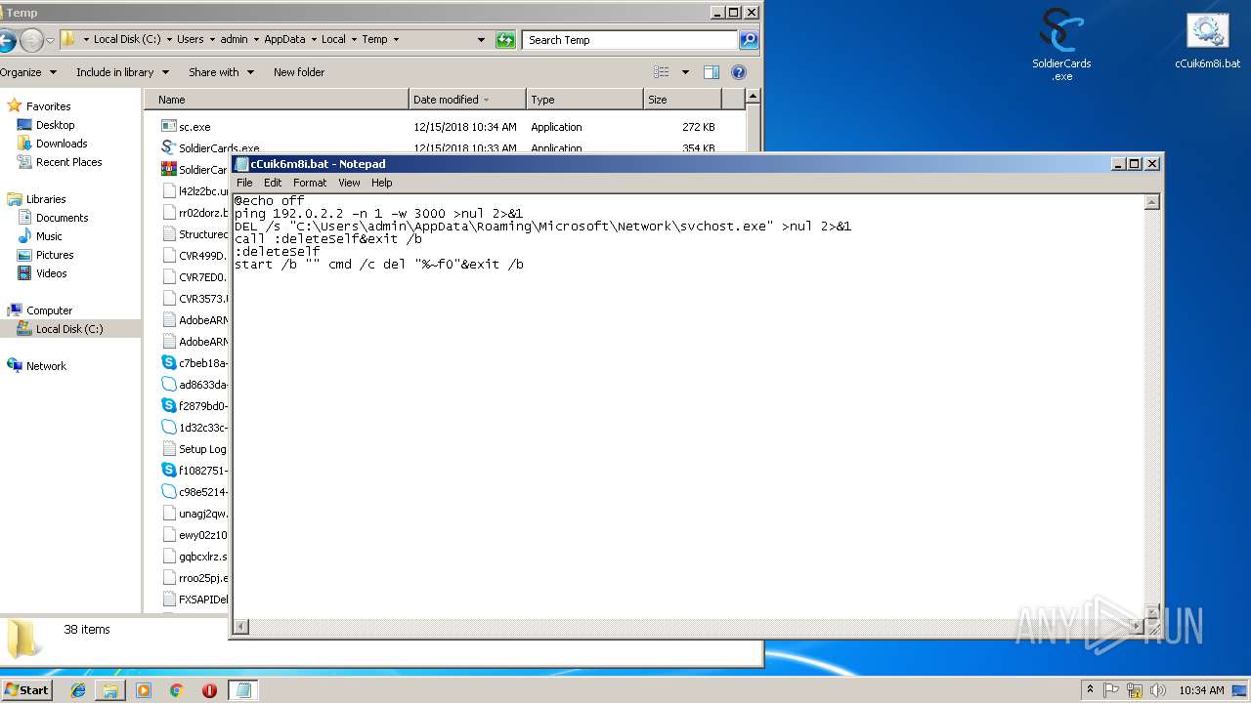Open Chrome from taskbar
Screen dimensions: 1251x703
pyautogui.click(x=176, y=690)
